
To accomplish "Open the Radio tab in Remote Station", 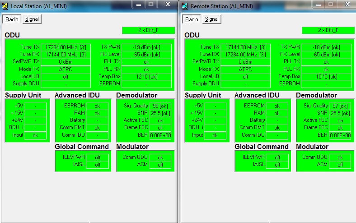I will point(192,19).
